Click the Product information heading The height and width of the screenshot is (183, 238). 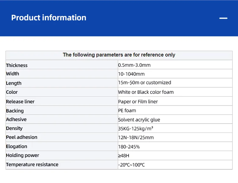[49, 18]
